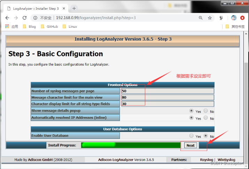Image resolution: width=249 pixels, height=169 pixels.
Task: Open the Adiscon GmbH footer link
Action: (x=40, y=160)
